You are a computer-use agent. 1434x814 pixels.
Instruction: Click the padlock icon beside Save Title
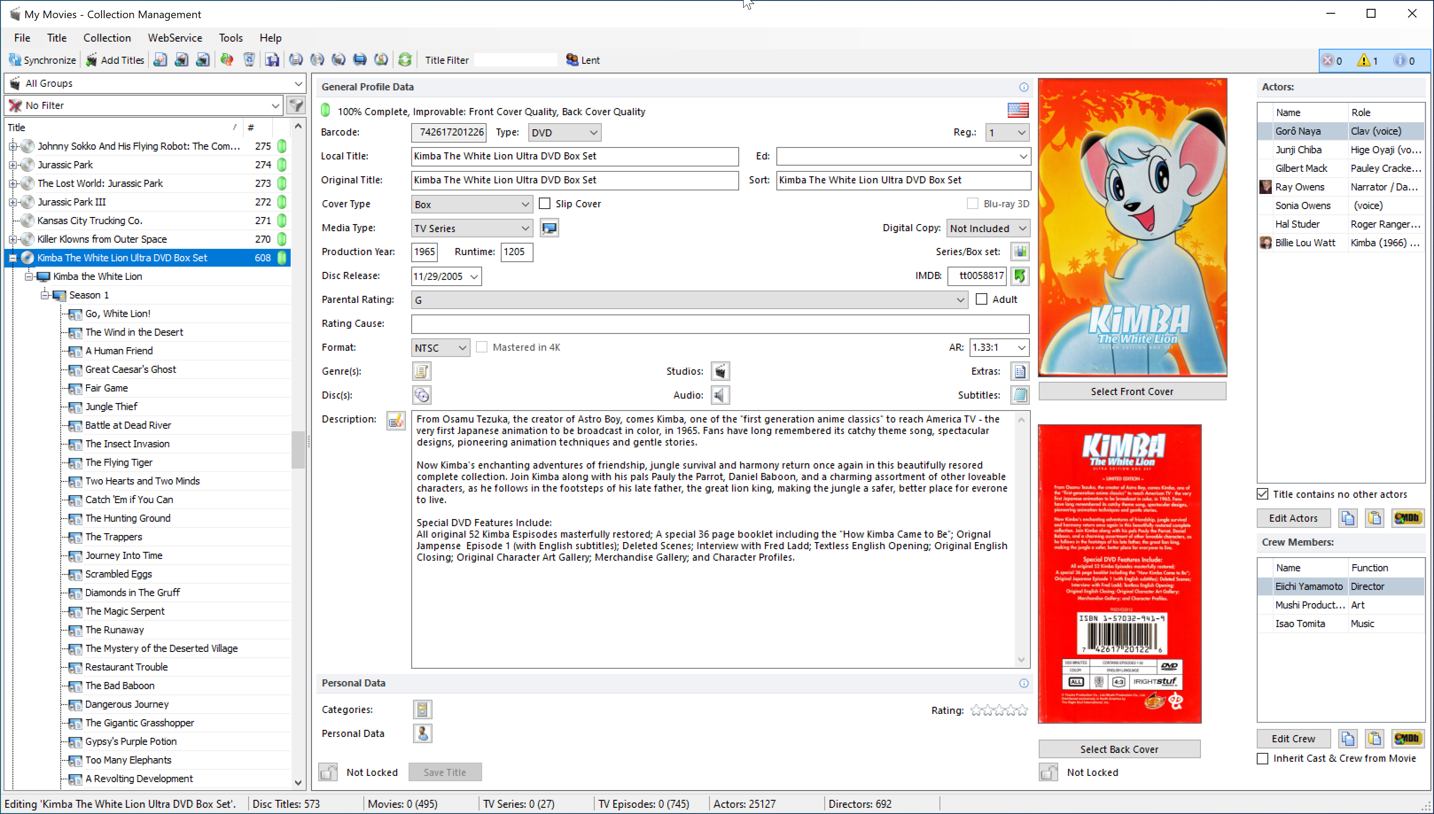click(328, 772)
